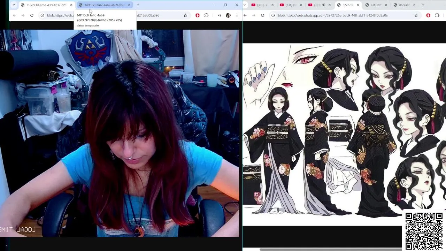
Task: Open the profile avatar in left window
Action: [228, 15]
